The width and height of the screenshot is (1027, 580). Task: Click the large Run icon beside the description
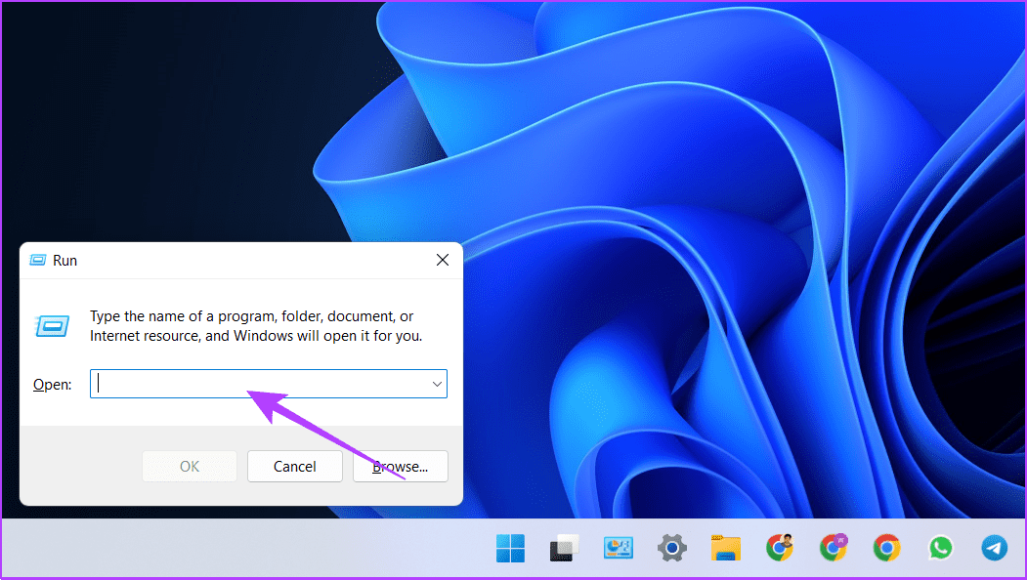(51, 325)
